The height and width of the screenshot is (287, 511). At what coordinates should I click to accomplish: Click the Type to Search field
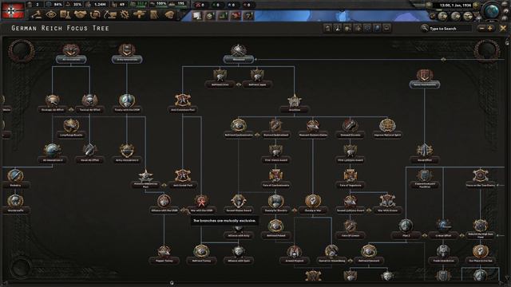click(450, 29)
